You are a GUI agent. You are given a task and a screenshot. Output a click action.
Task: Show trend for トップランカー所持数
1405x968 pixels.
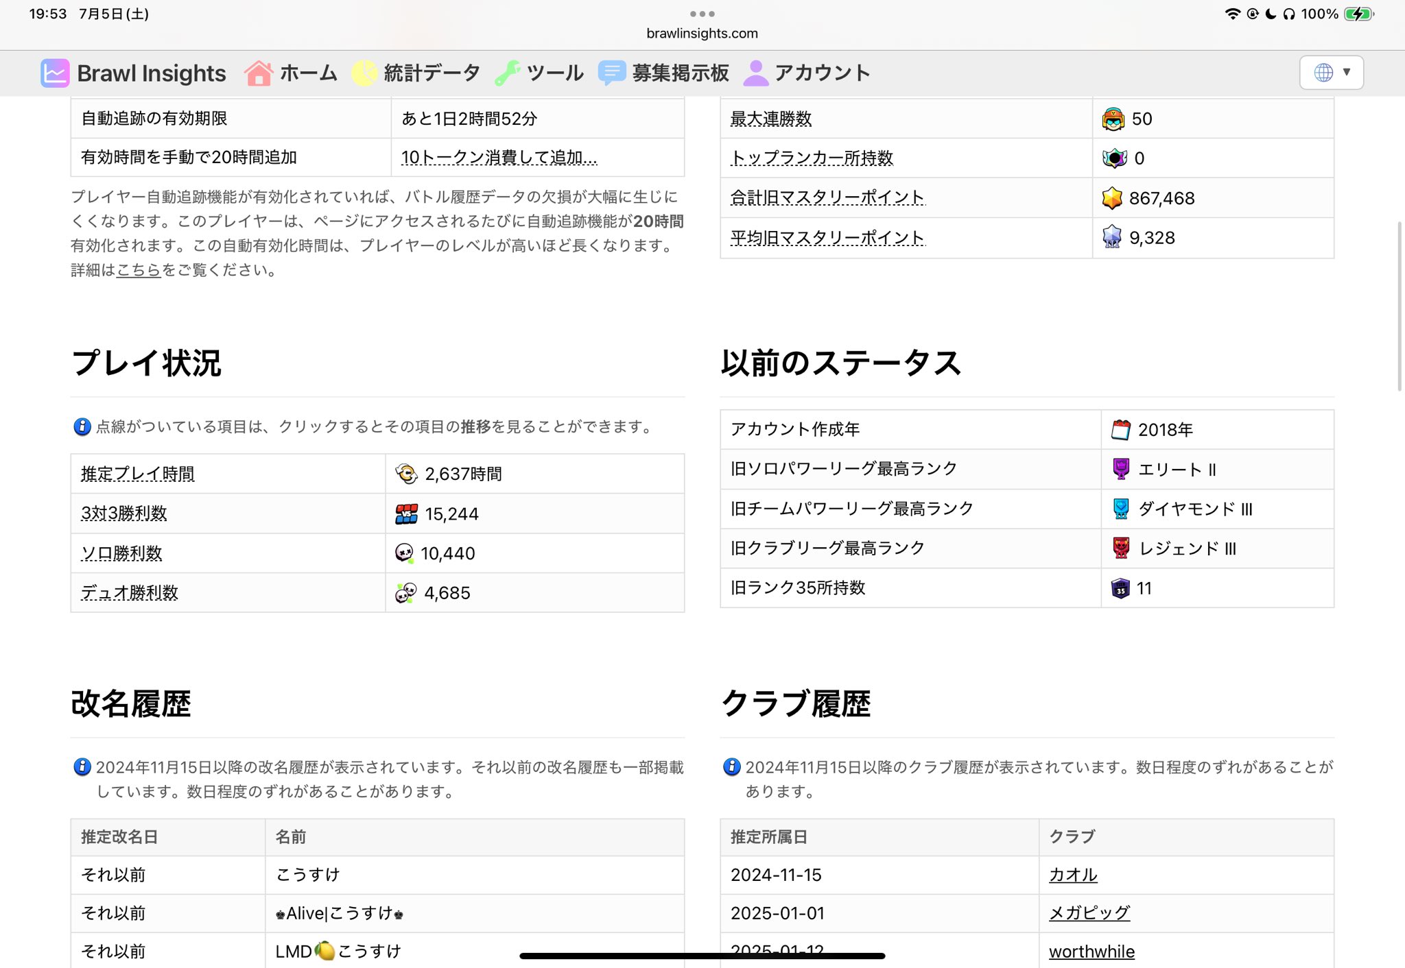pyautogui.click(x=812, y=158)
